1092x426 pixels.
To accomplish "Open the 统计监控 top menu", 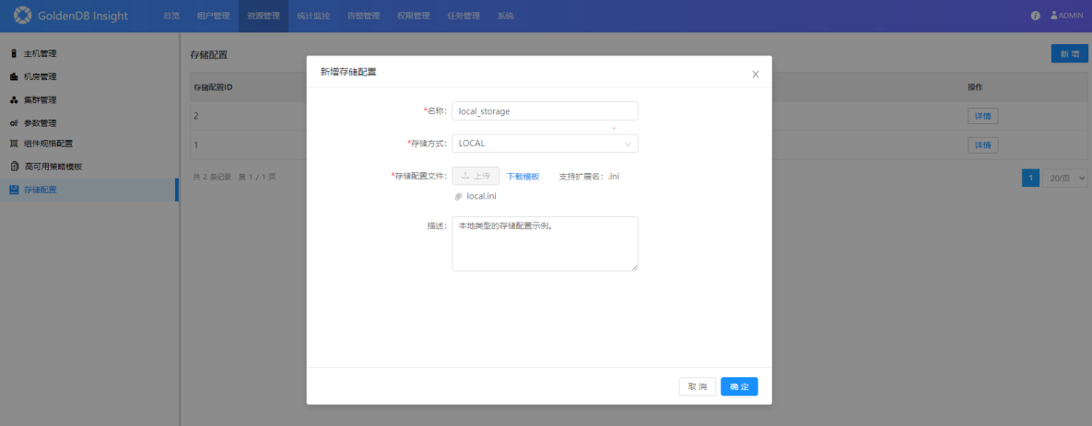I will point(313,16).
